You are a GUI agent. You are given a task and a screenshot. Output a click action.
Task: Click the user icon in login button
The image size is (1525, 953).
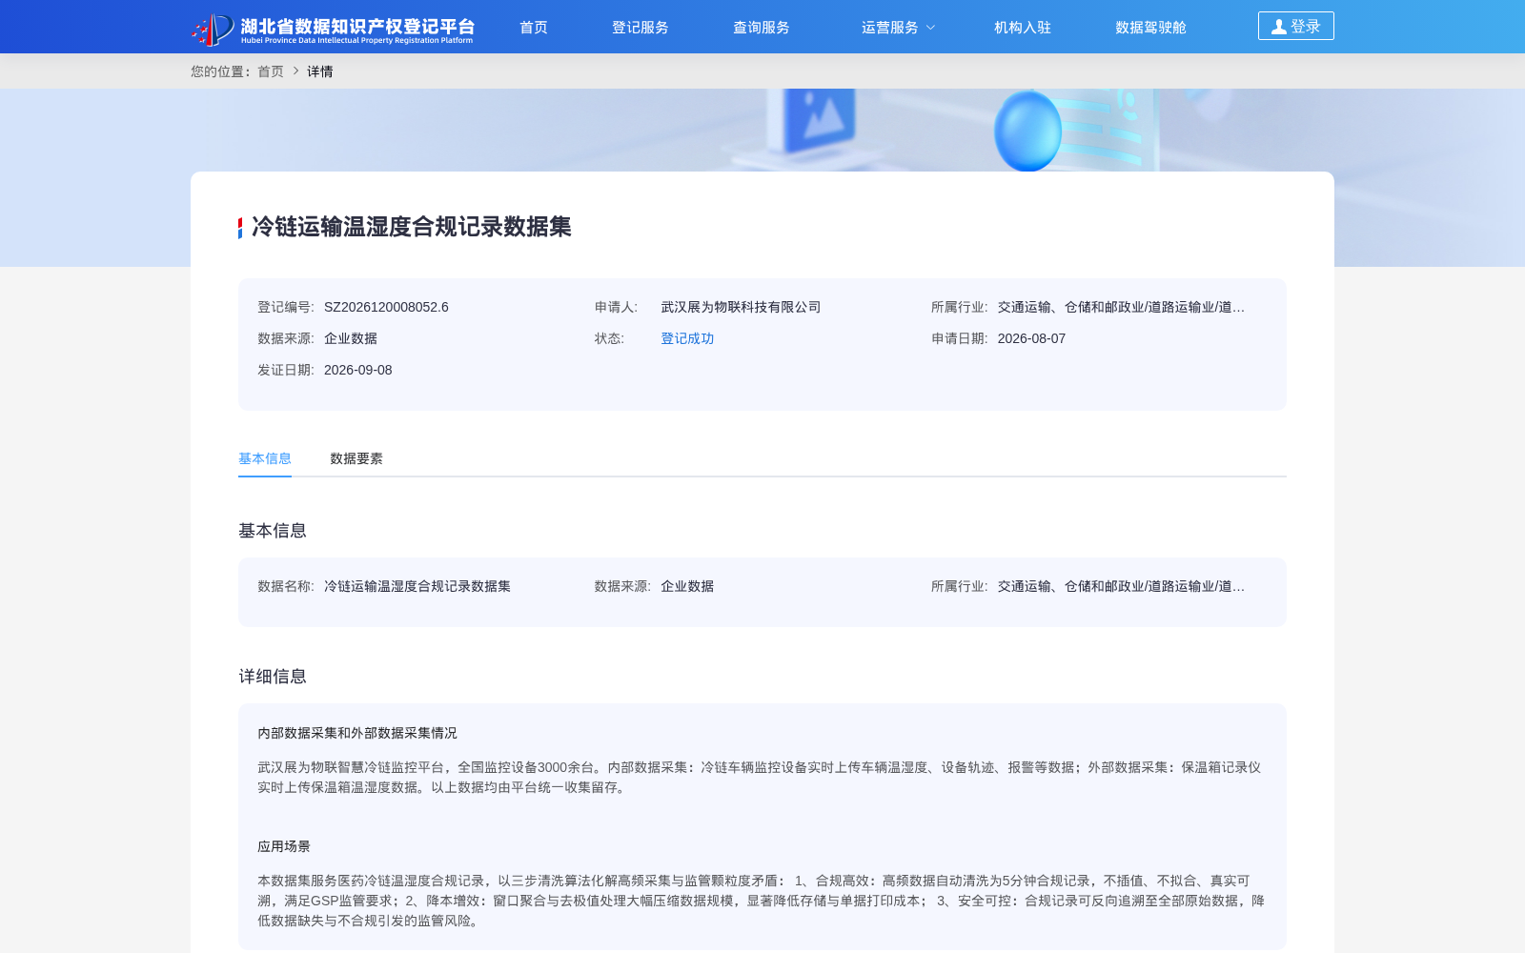click(1279, 27)
